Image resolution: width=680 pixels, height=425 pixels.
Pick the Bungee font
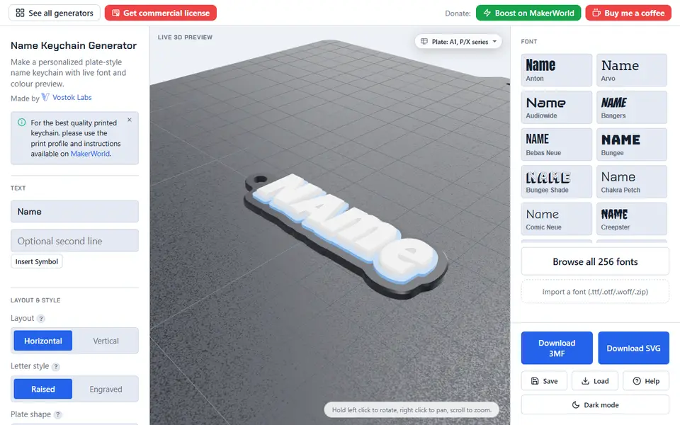(x=631, y=144)
